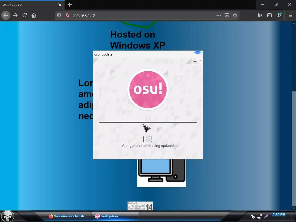The image size is (296, 222).
Task: Open the Library view icon
Action: (x=260, y=15)
